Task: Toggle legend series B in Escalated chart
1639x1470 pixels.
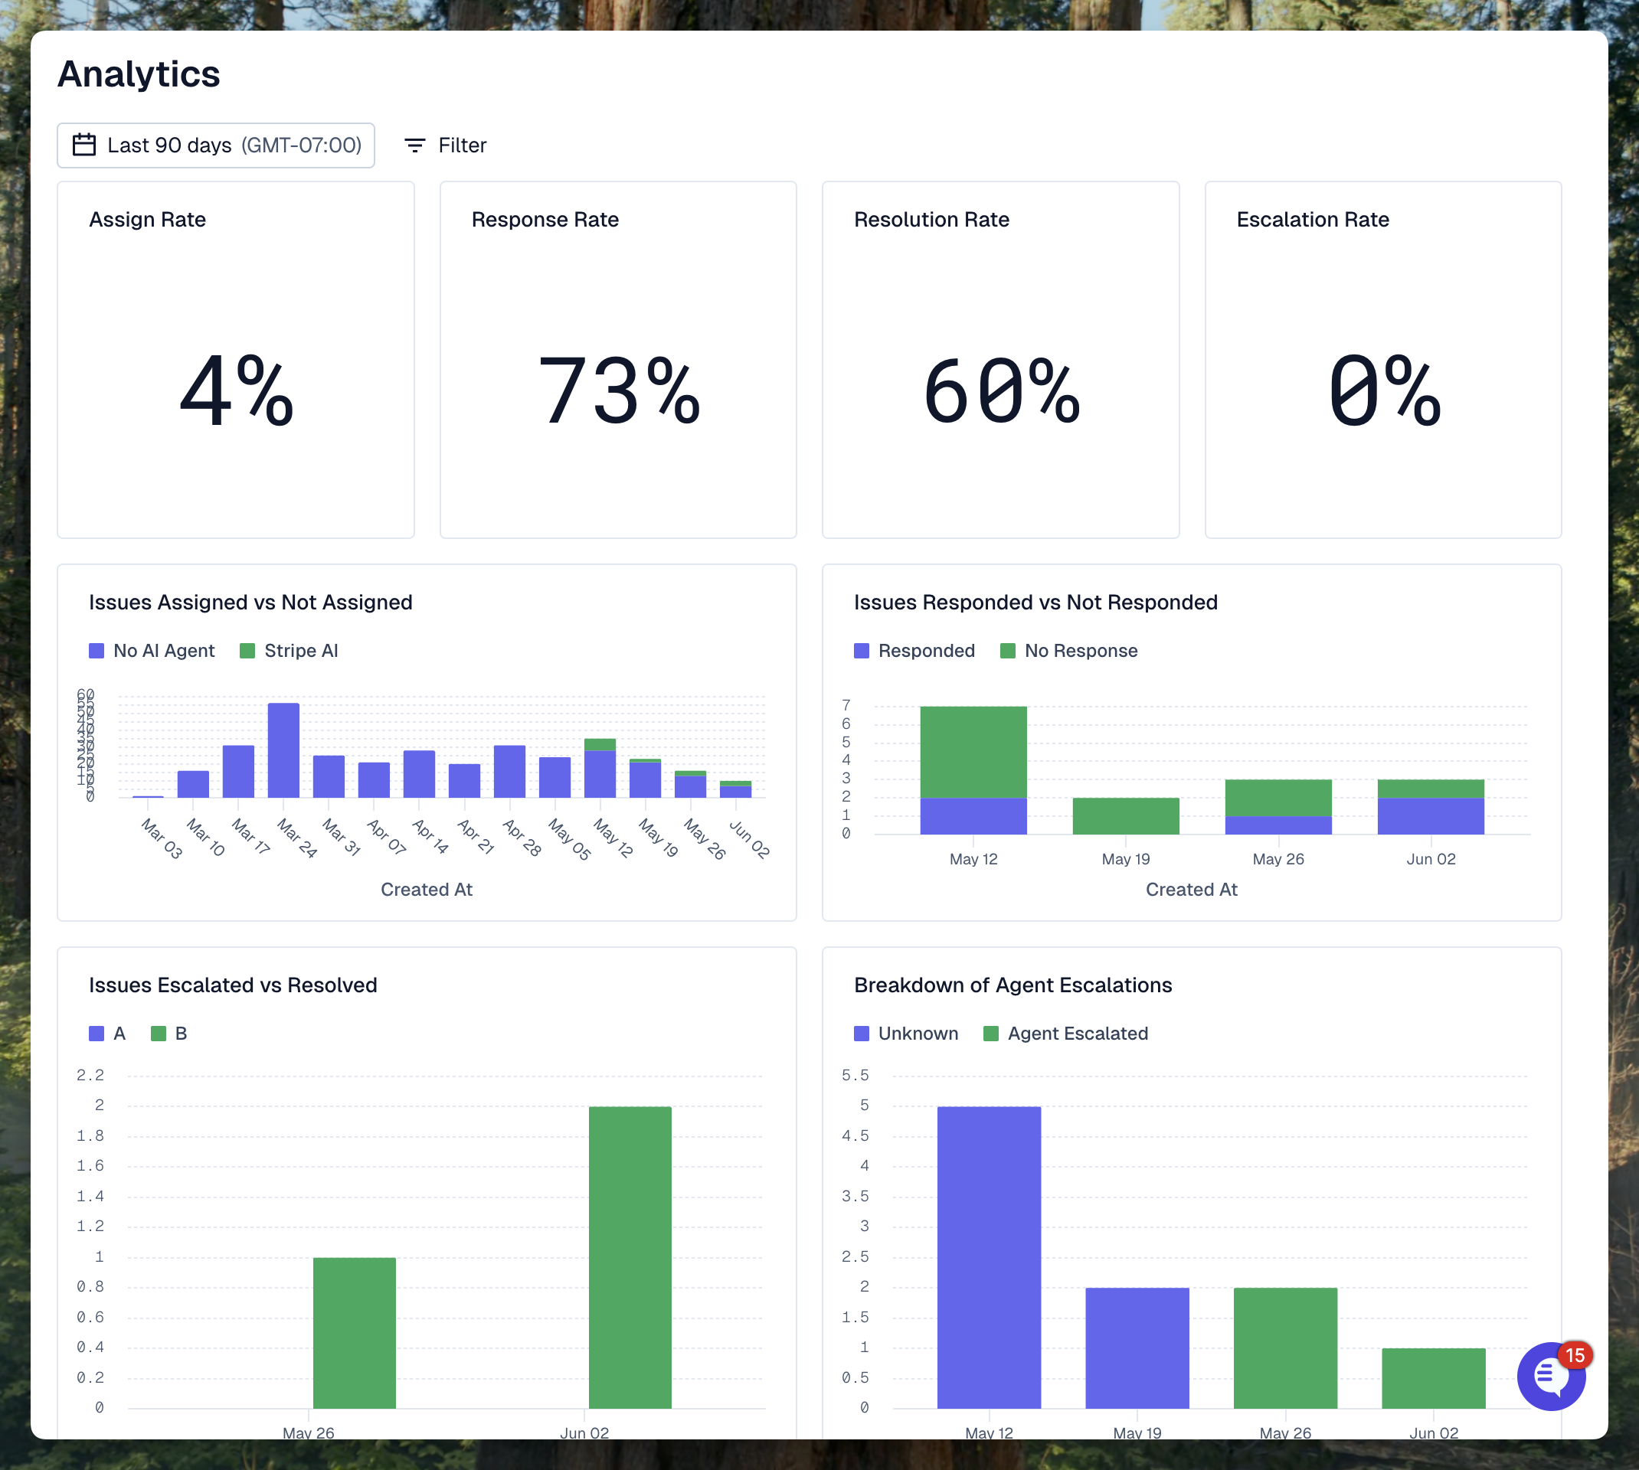Action: (168, 1034)
